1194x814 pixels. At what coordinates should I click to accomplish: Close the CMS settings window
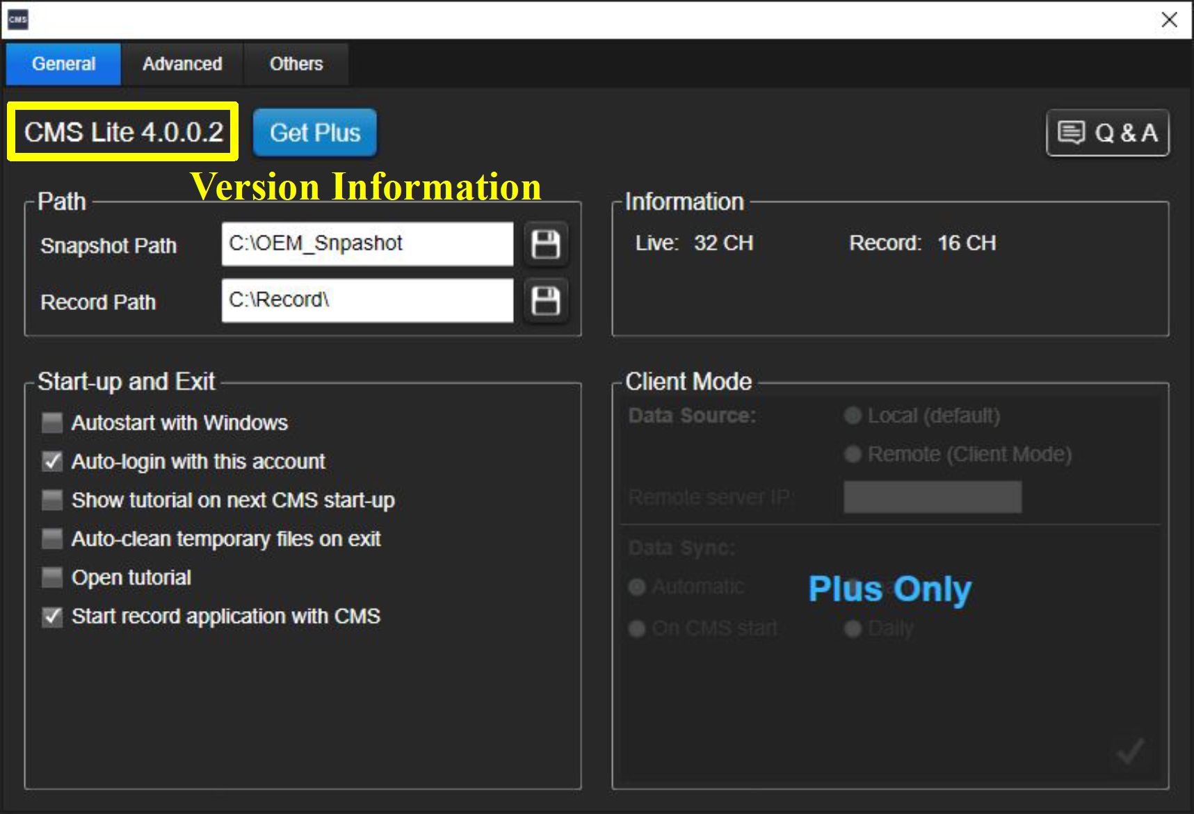(x=1170, y=19)
